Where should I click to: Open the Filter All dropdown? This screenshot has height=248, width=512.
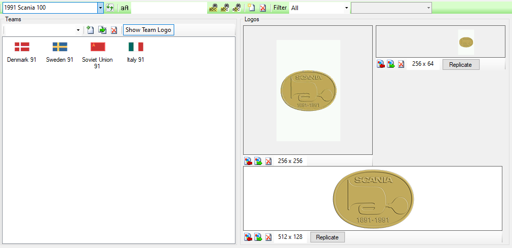(x=346, y=8)
